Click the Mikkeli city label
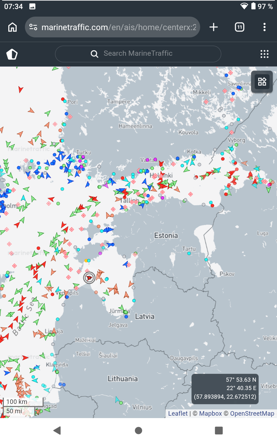277x443 pixels. coord(202,92)
